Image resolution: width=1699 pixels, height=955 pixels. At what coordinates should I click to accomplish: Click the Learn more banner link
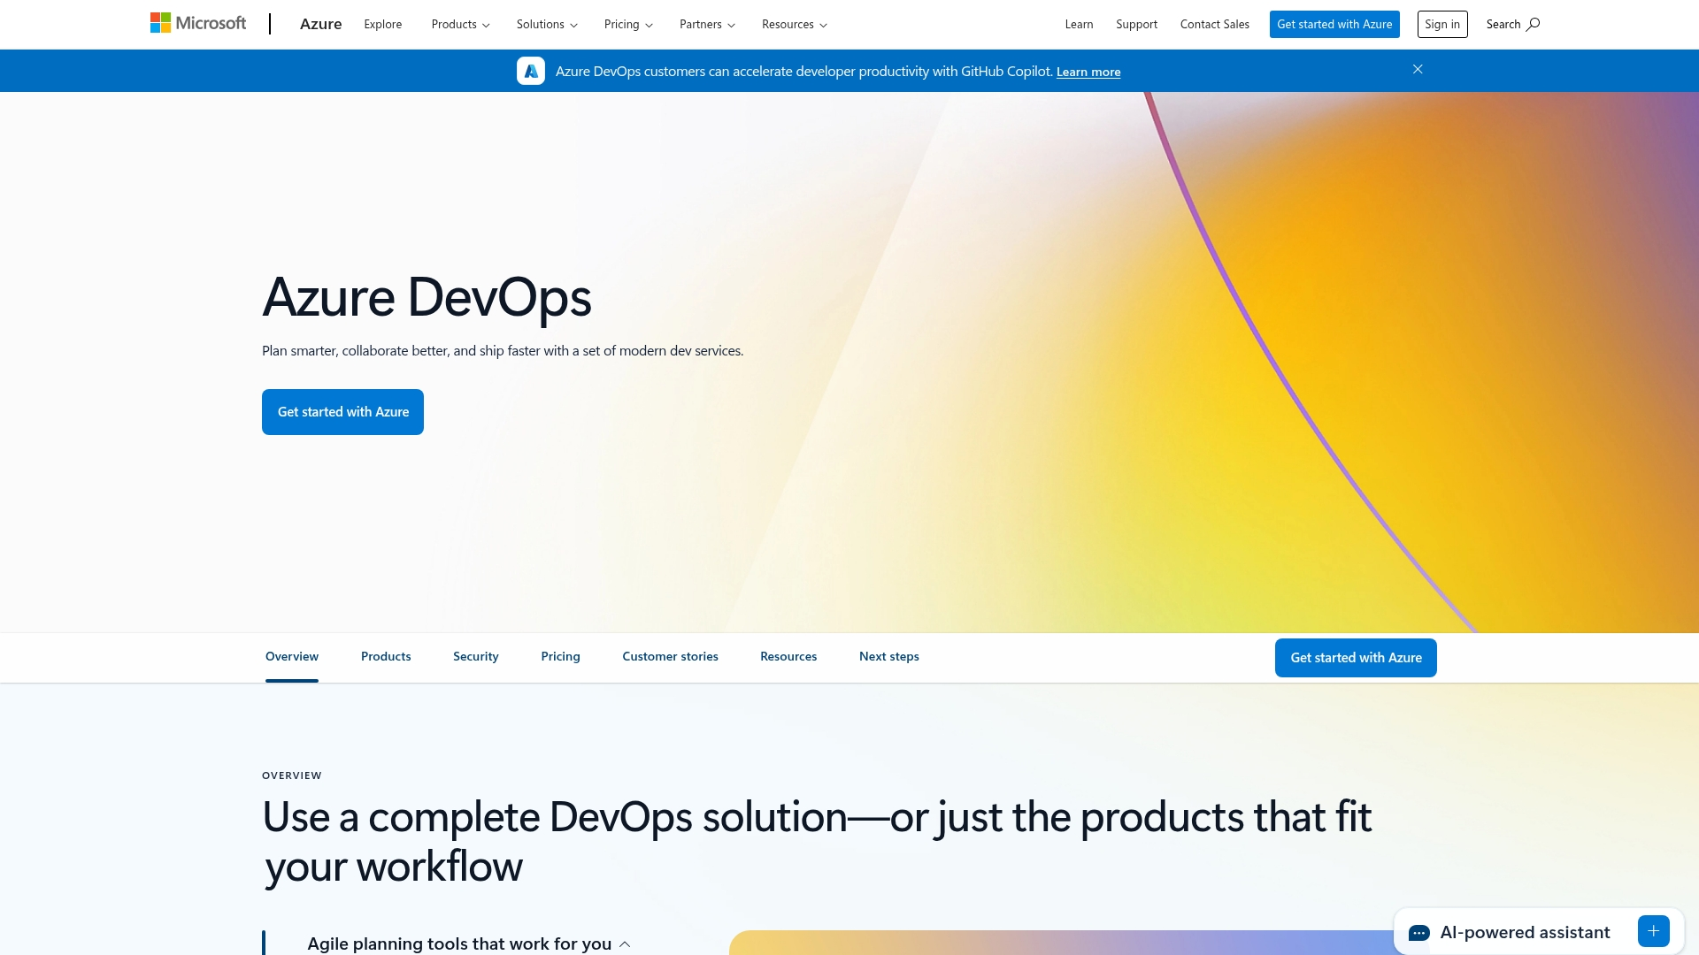coord(1088,72)
